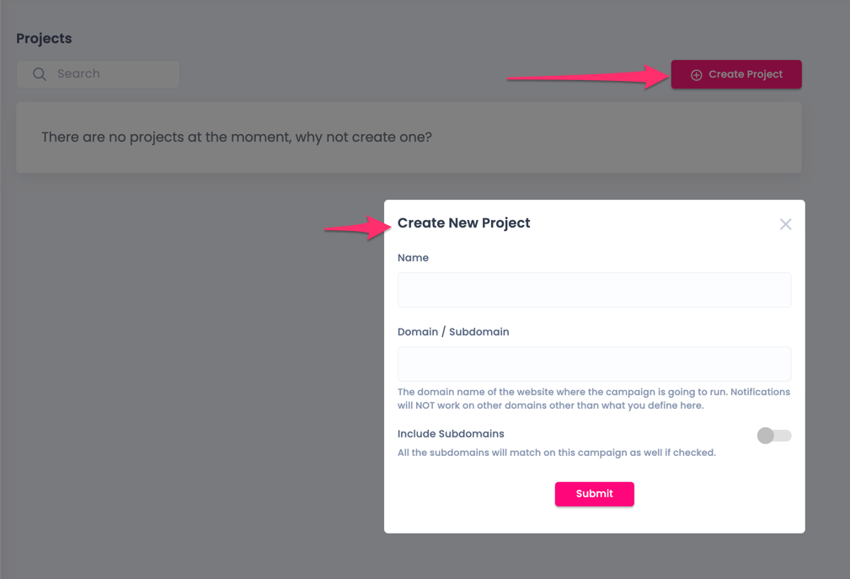Click the domain name help text
The height and width of the screenshot is (579, 850).
593,399
